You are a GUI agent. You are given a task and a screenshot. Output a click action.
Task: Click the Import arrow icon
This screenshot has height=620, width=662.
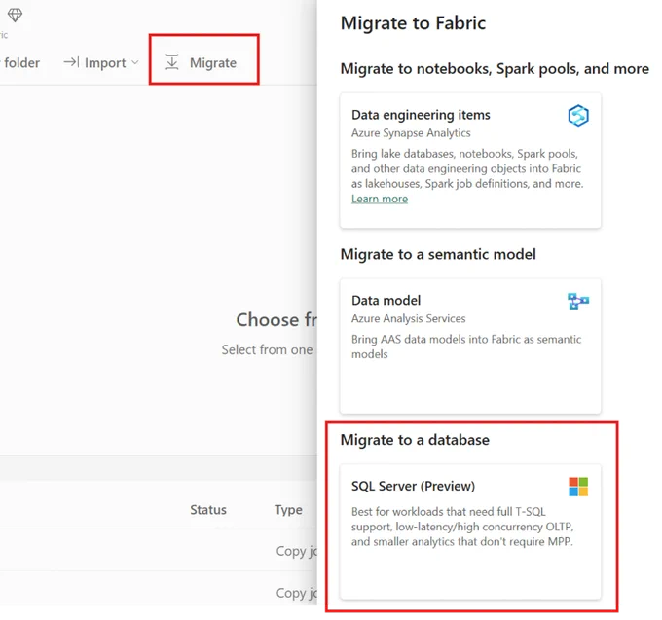point(71,62)
